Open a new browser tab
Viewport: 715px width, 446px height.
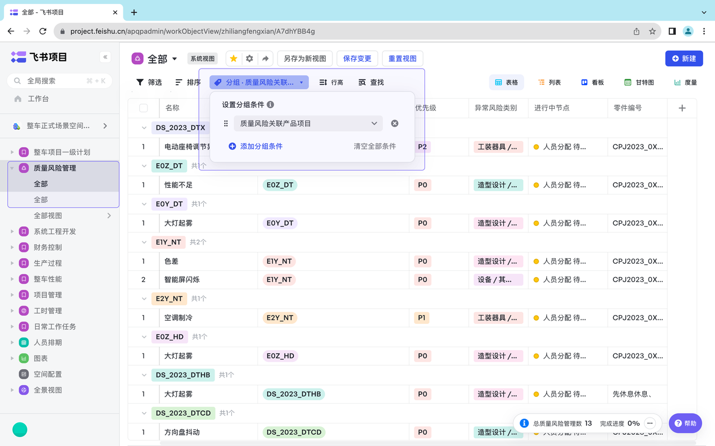coord(134,12)
